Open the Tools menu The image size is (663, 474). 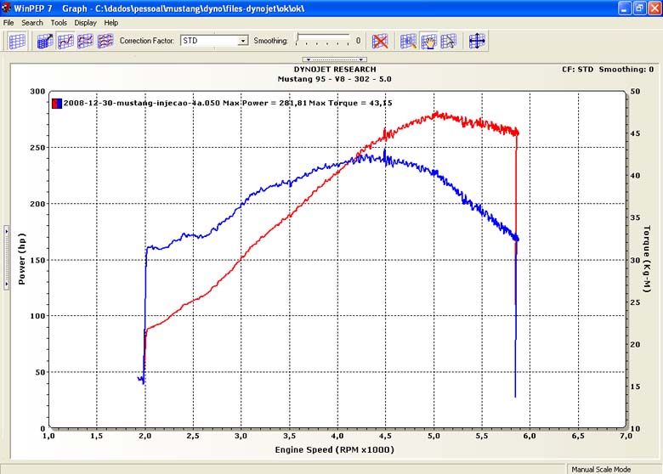[59, 23]
